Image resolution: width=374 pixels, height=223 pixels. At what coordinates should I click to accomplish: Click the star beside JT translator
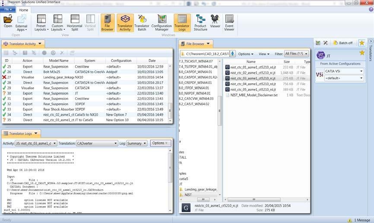(362, 53)
